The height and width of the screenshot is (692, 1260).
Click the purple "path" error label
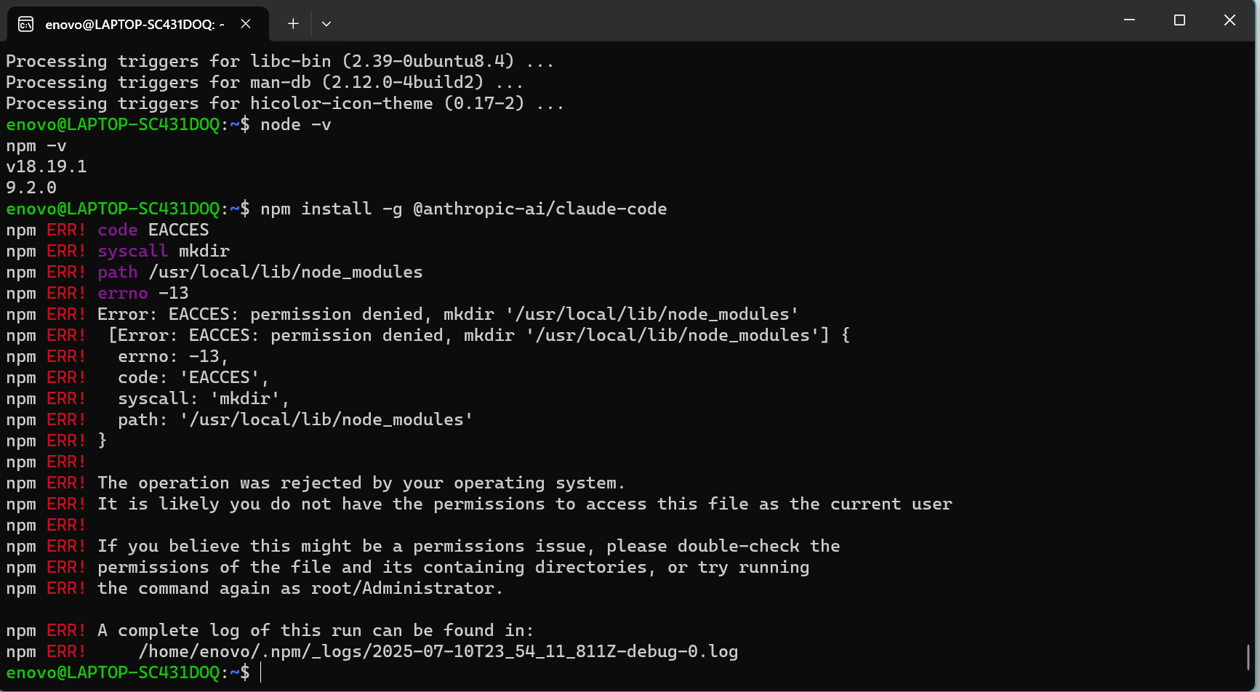click(117, 272)
